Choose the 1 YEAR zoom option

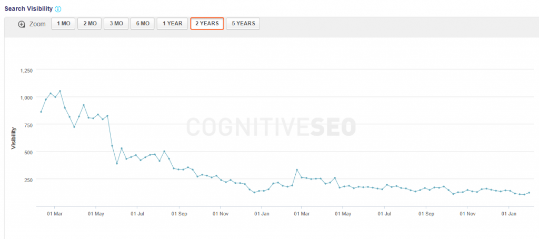click(172, 24)
